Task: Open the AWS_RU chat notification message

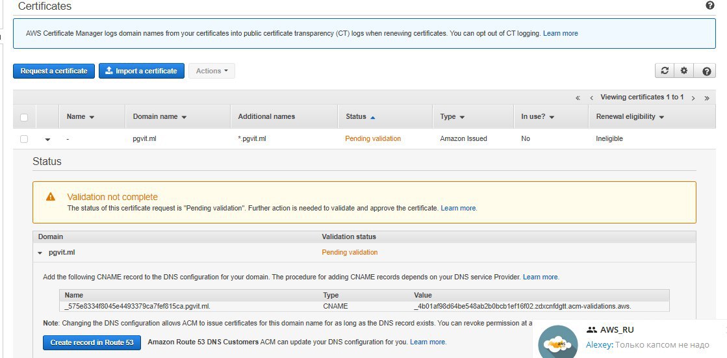Action: click(x=647, y=345)
